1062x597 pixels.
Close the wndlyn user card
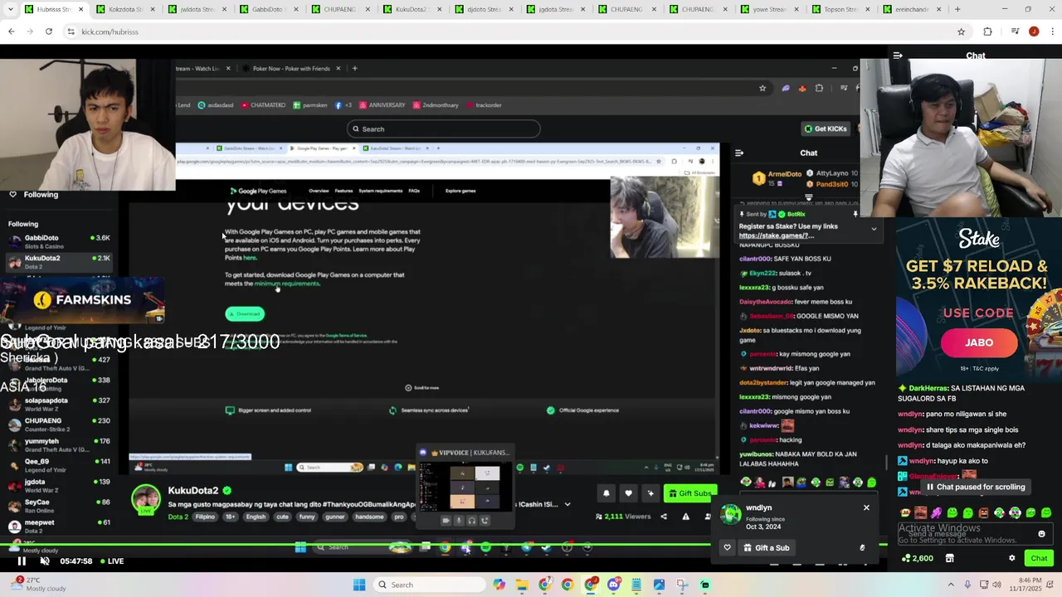866,507
